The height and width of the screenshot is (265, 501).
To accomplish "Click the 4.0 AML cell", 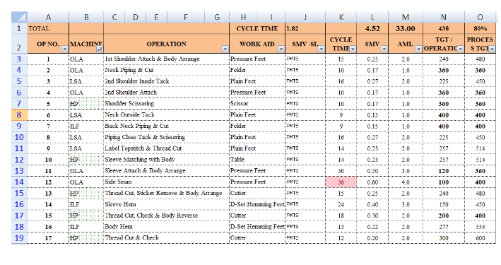I will tap(406, 182).
